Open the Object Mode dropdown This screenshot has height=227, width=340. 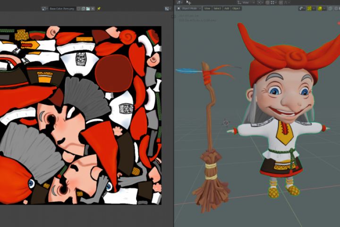189,9
